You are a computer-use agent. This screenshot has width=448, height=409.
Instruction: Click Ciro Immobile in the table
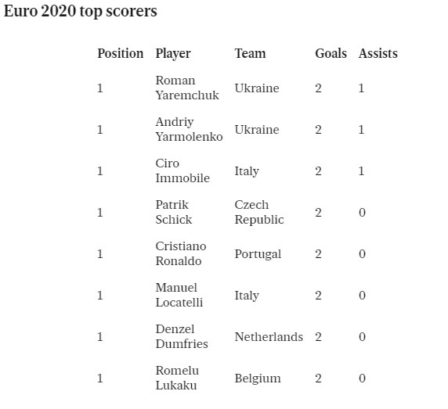182,170
